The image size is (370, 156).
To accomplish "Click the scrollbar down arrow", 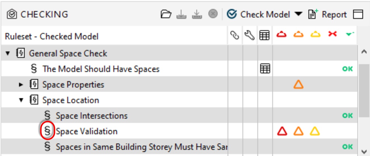I will point(362,151).
